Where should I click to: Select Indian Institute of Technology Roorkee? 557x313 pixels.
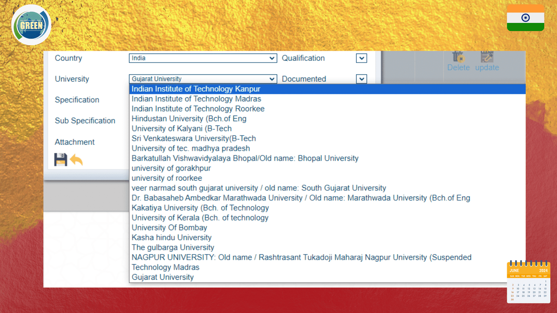(198, 109)
